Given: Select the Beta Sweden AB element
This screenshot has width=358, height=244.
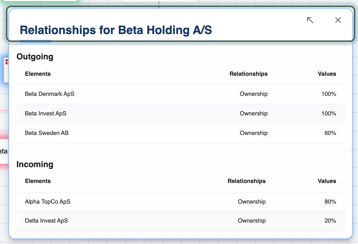Looking at the screenshot, I should pyautogui.click(x=47, y=133).
